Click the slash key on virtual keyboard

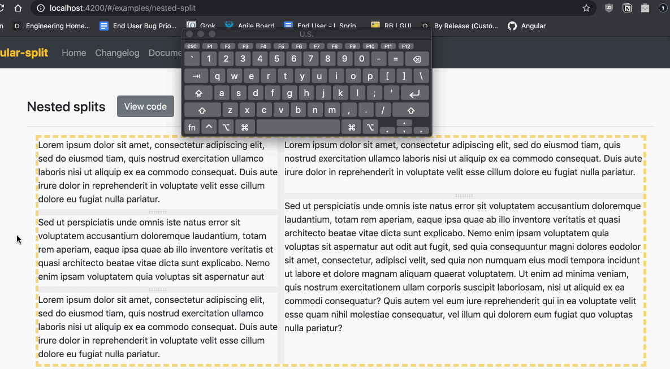click(383, 110)
